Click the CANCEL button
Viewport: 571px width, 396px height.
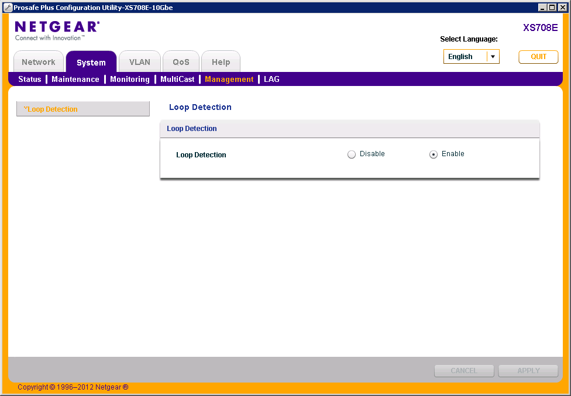click(464, 370)
